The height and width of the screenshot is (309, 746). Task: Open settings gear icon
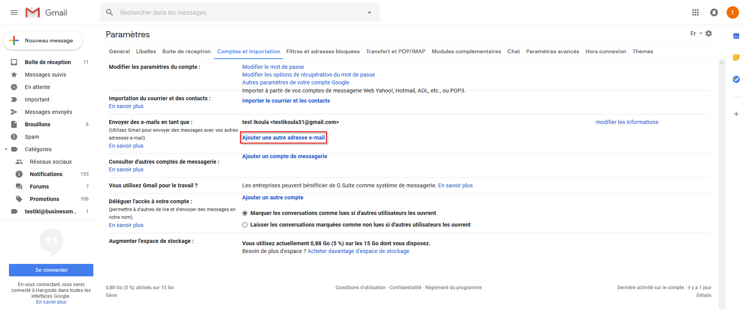709,33
